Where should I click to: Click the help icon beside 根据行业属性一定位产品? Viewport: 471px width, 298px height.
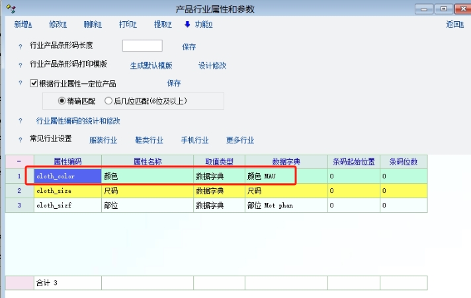click(x=21, y=83)
